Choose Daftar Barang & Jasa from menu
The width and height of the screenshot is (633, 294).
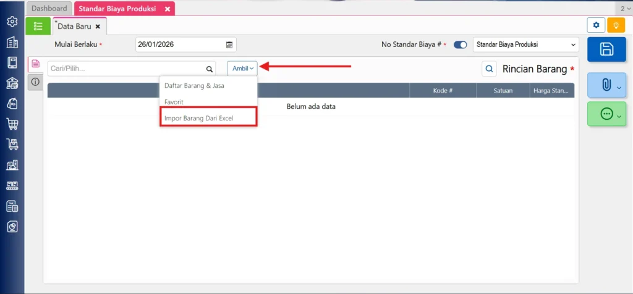(208, 85)
